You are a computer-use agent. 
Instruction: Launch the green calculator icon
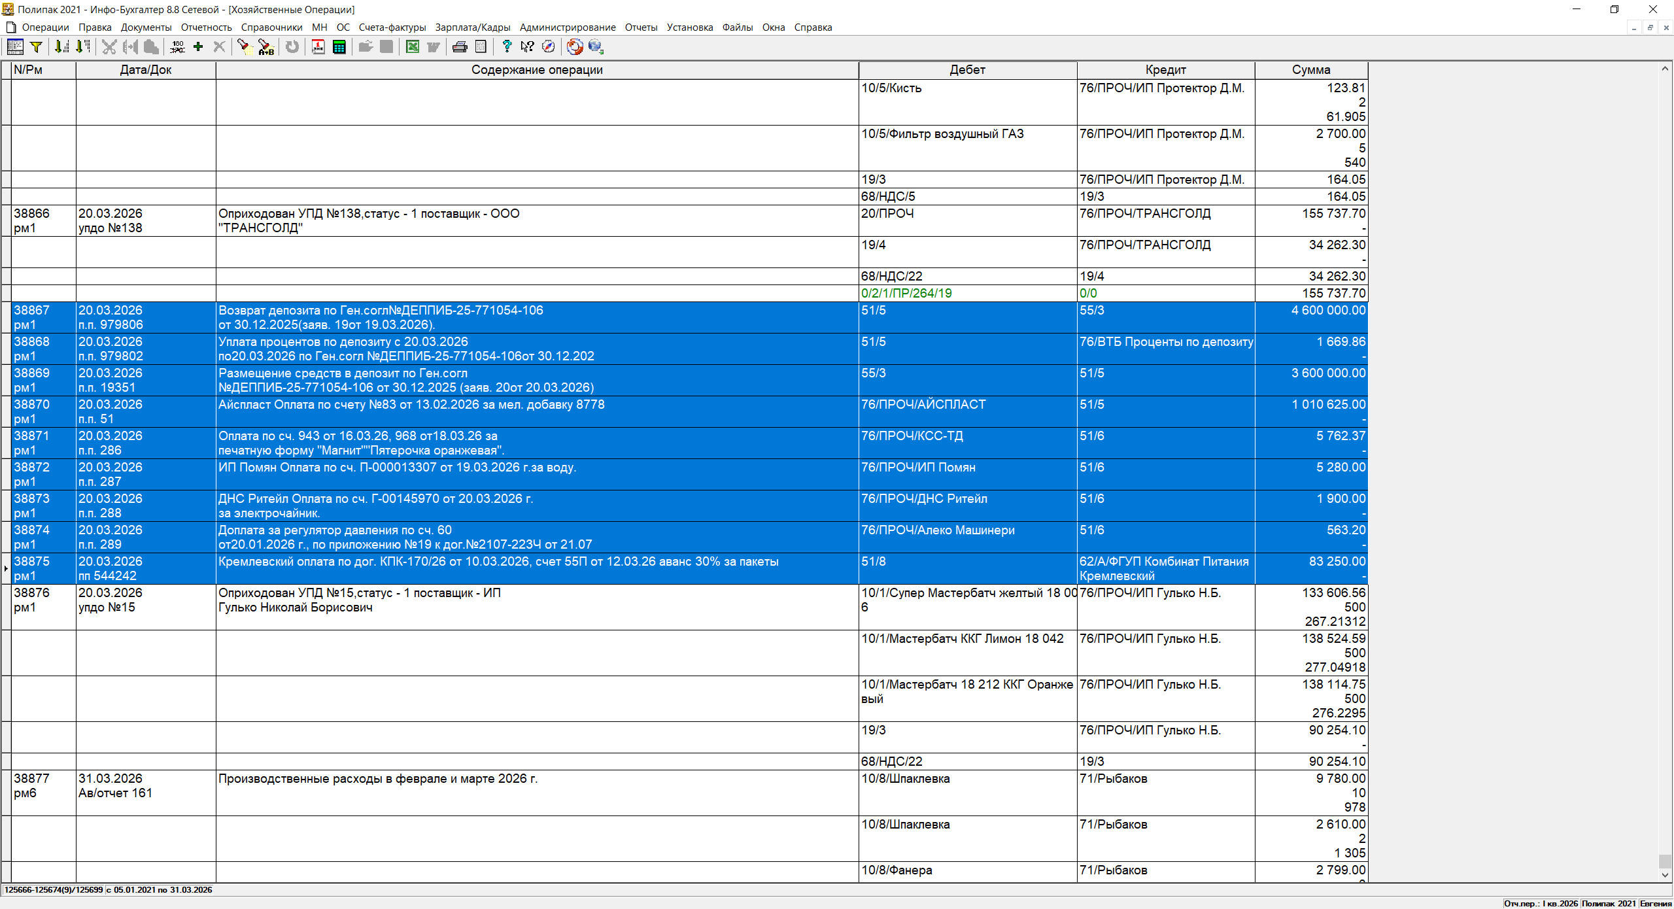pyautogui.click(x=339, y=46)
